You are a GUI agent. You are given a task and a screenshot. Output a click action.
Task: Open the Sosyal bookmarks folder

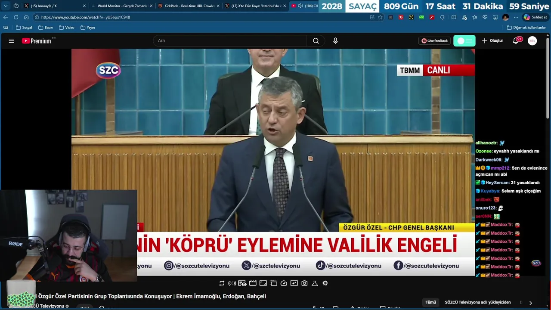pyautogui.click(x=24, y=28)
